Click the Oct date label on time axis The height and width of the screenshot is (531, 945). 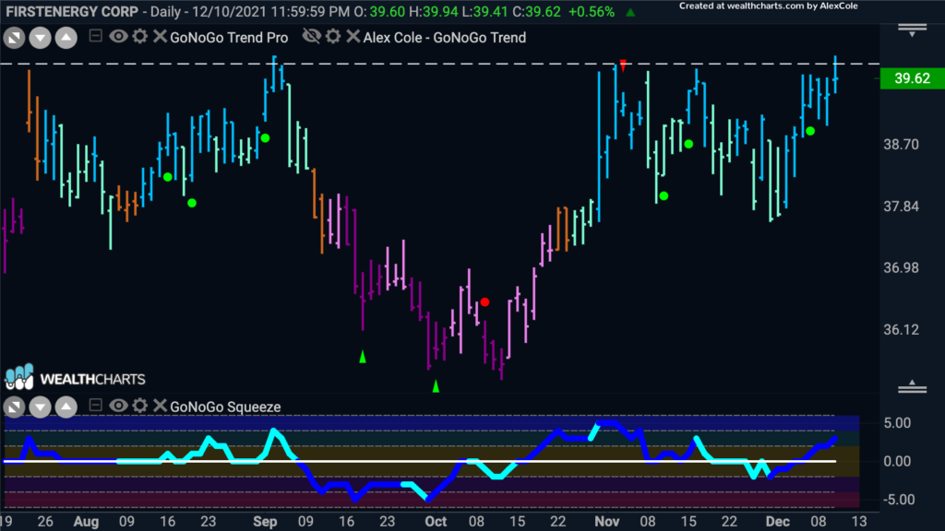click(436, 522)
